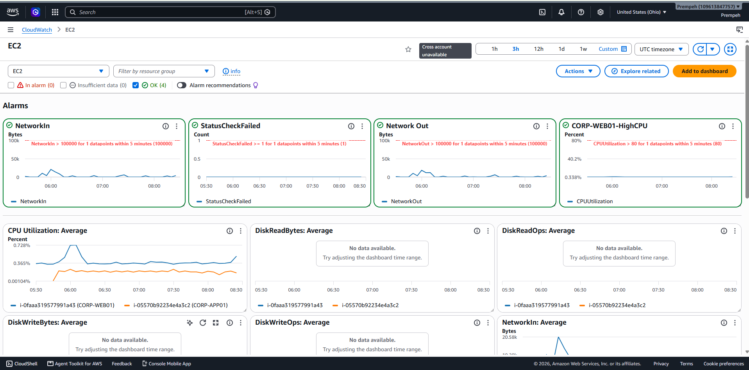View info for the Network Out alarm widget
The height and width of the screenshot is (370, 749).
(x=536, y=126)
